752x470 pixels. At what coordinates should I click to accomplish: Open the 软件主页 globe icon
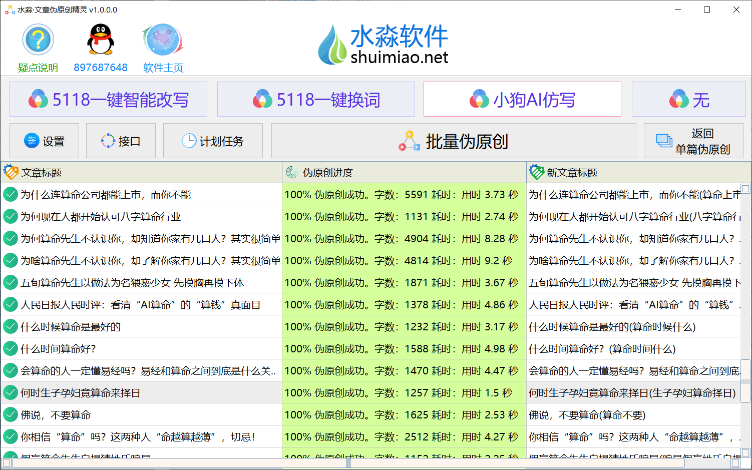163,40
